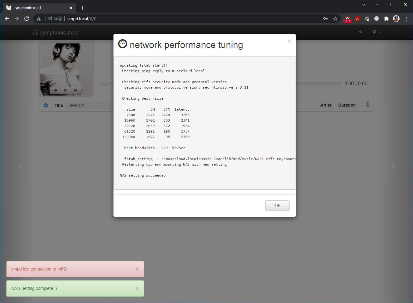Open the Adobe Acrobat extension icon

click(x=357, y=19)
